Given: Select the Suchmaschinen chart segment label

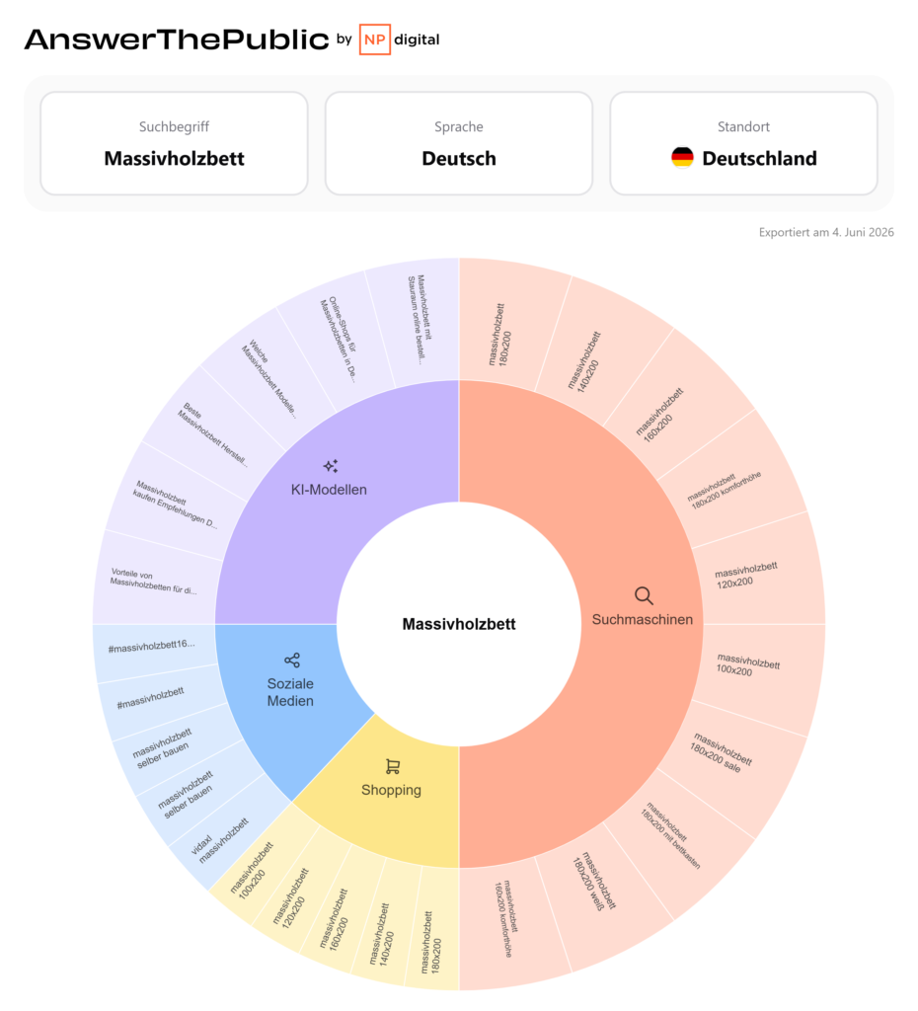Looking at the screenshot, I should pyautogui.click(x=642, y=620).
